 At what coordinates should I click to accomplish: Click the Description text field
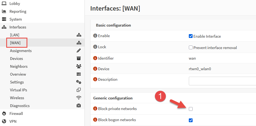click(222, 81)
